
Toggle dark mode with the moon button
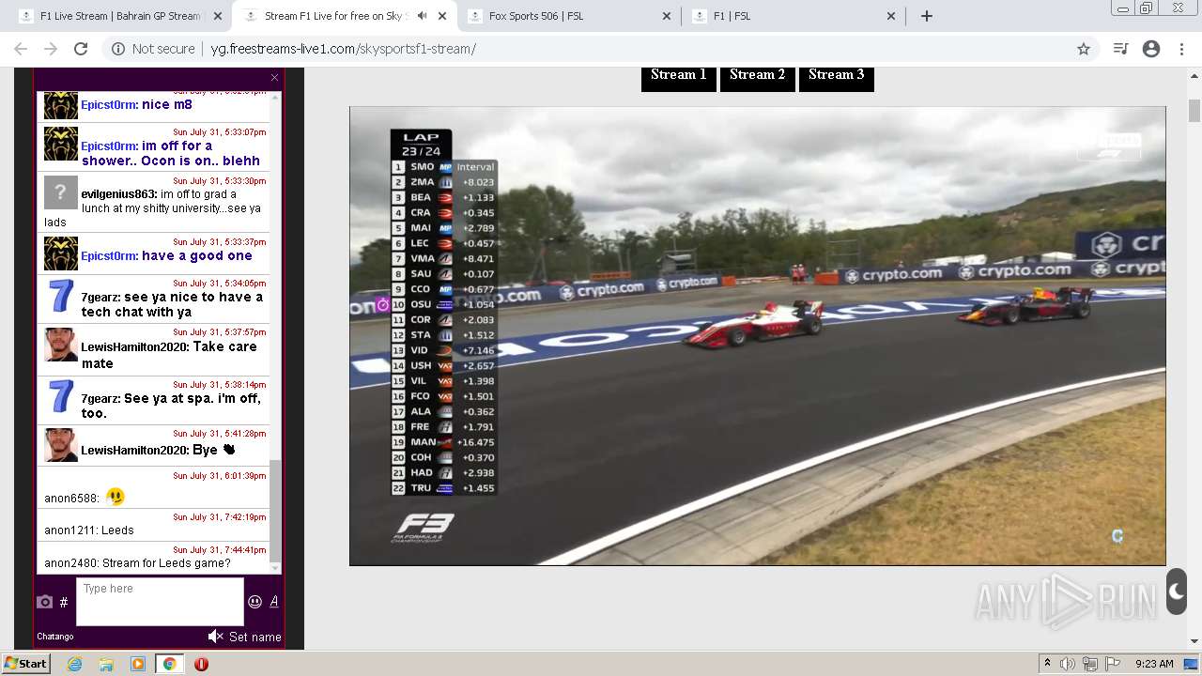tap(1177, 591)
